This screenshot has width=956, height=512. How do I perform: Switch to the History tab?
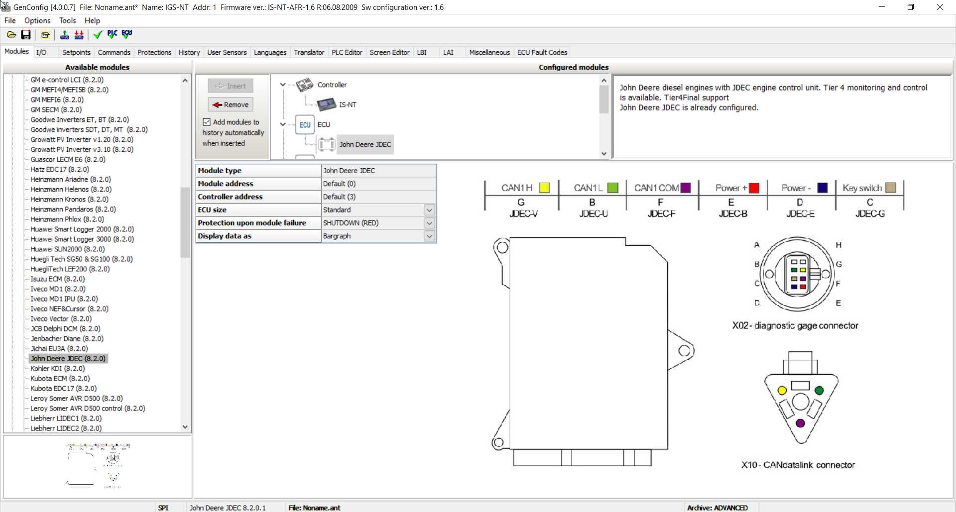coord(189,52)
